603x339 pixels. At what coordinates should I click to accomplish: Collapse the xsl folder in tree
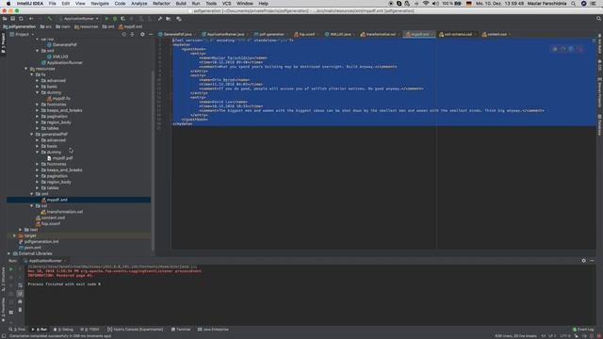coord(32,205)
